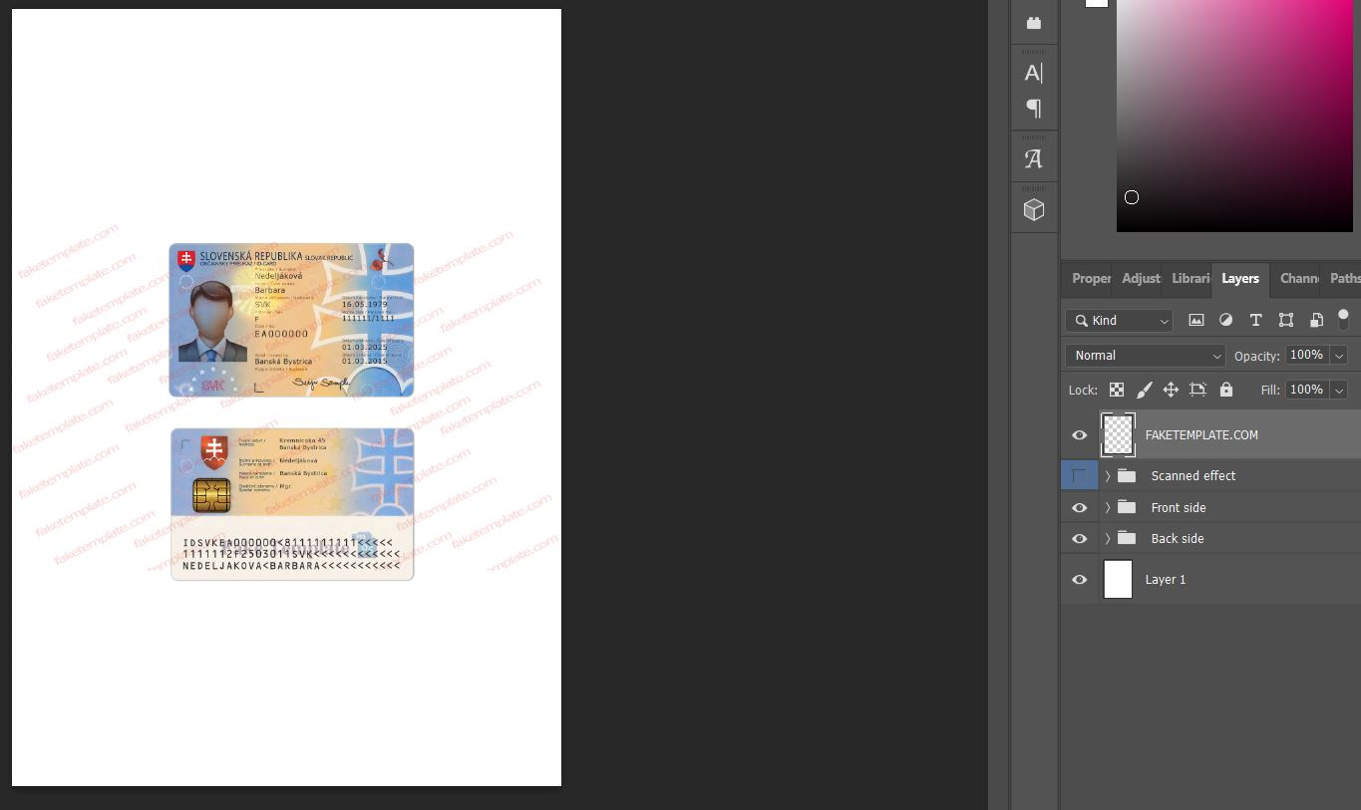Hide the Back side layer group

(x=1079, y=539)
